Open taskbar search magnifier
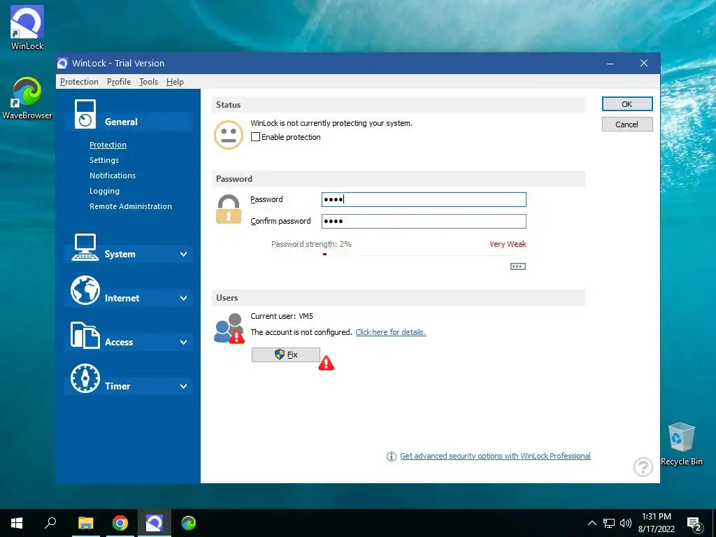This screenshot has height=537, width=716. point(50,523)
